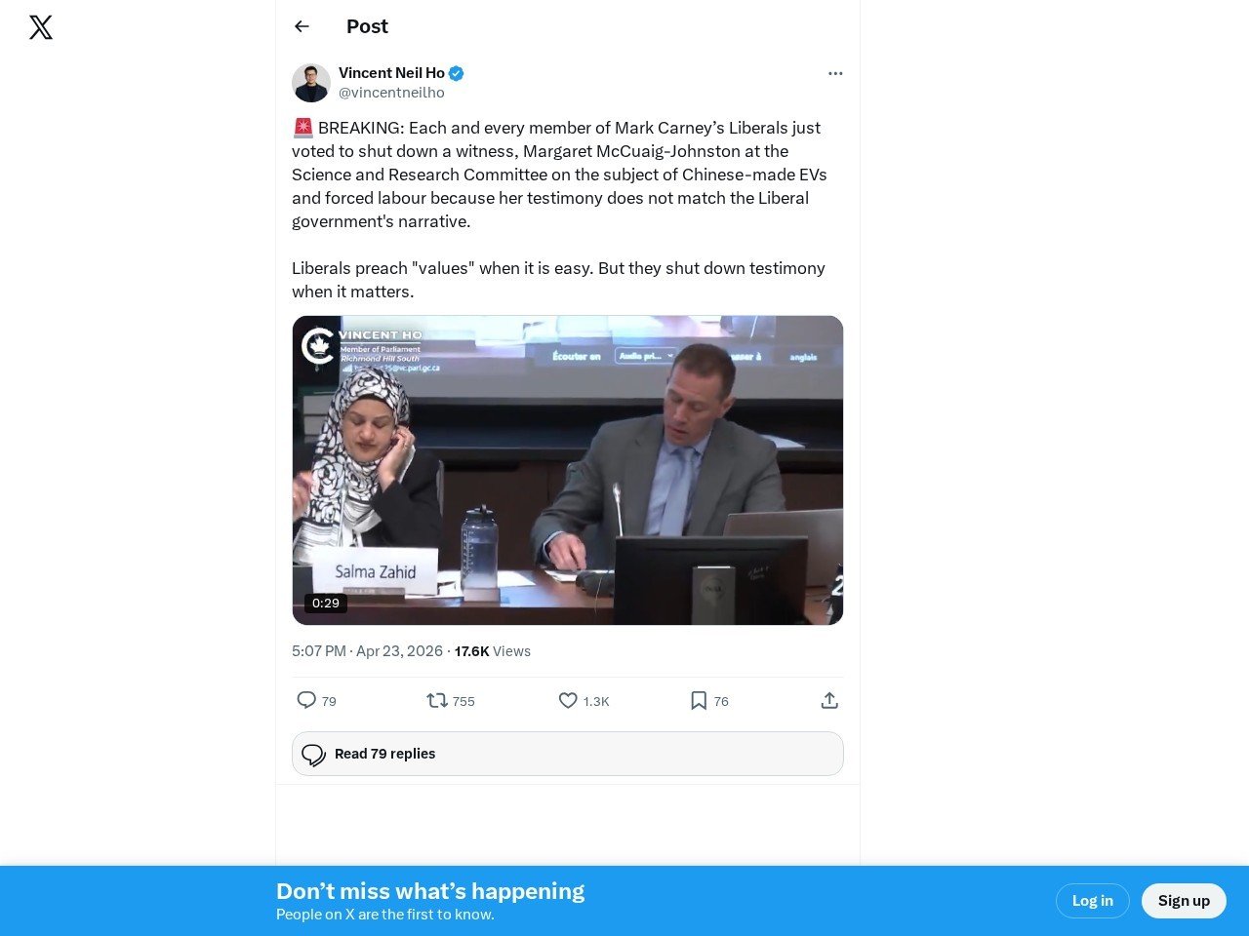Click the Sign up button
This screenshot has width=1249, height=936.
[x=1184, y=901]
